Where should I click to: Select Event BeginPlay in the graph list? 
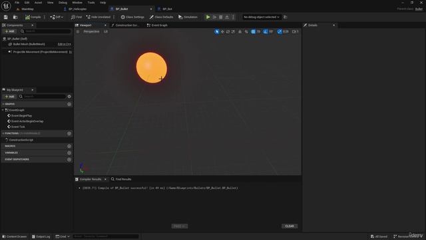(21, 116)
